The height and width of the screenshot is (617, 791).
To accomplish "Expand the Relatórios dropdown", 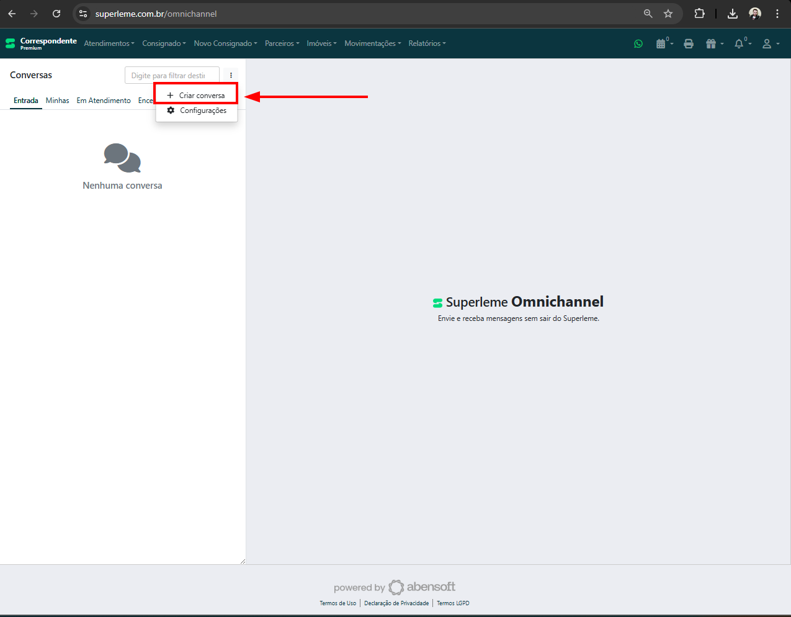I will [427, 43].
